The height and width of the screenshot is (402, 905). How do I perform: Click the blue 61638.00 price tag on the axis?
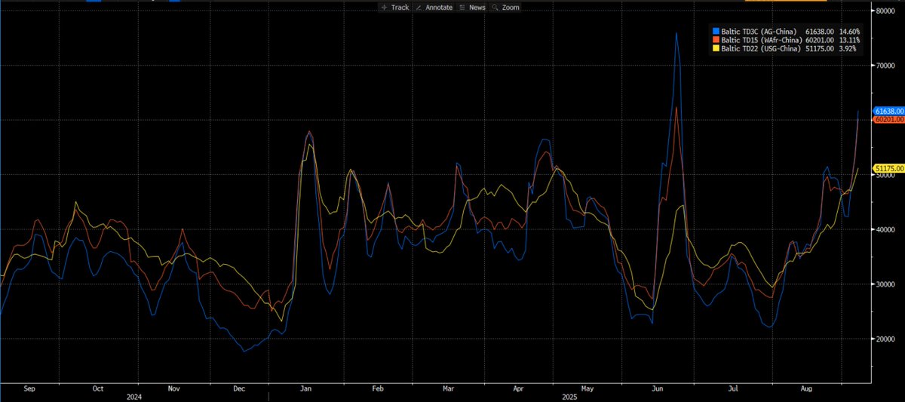pos(888,111)
